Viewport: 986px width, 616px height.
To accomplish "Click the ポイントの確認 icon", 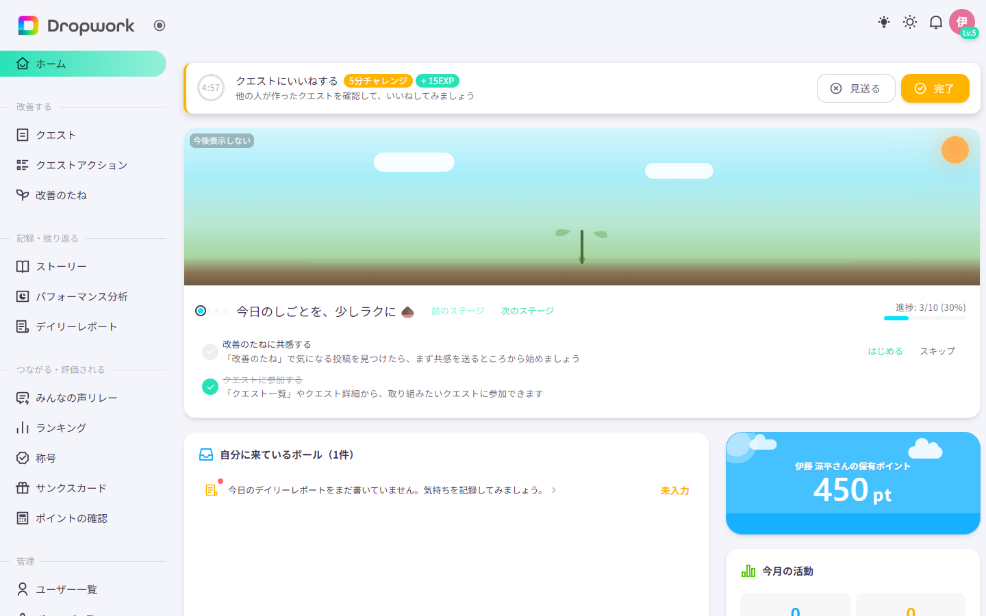I will click(x=23, y=518).
